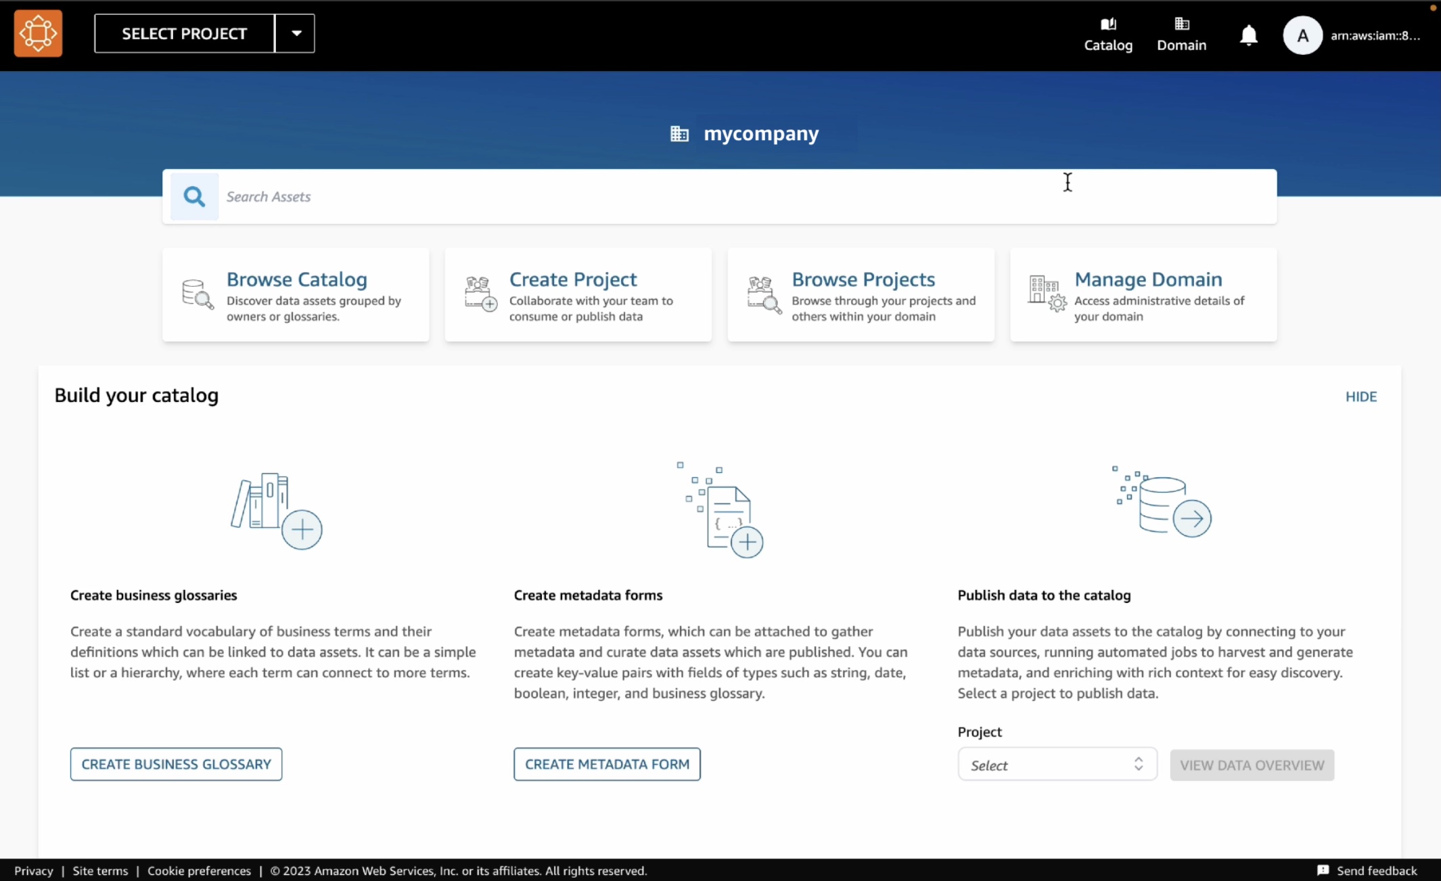Open the Browse Catalog link

(x=296, y=279)
